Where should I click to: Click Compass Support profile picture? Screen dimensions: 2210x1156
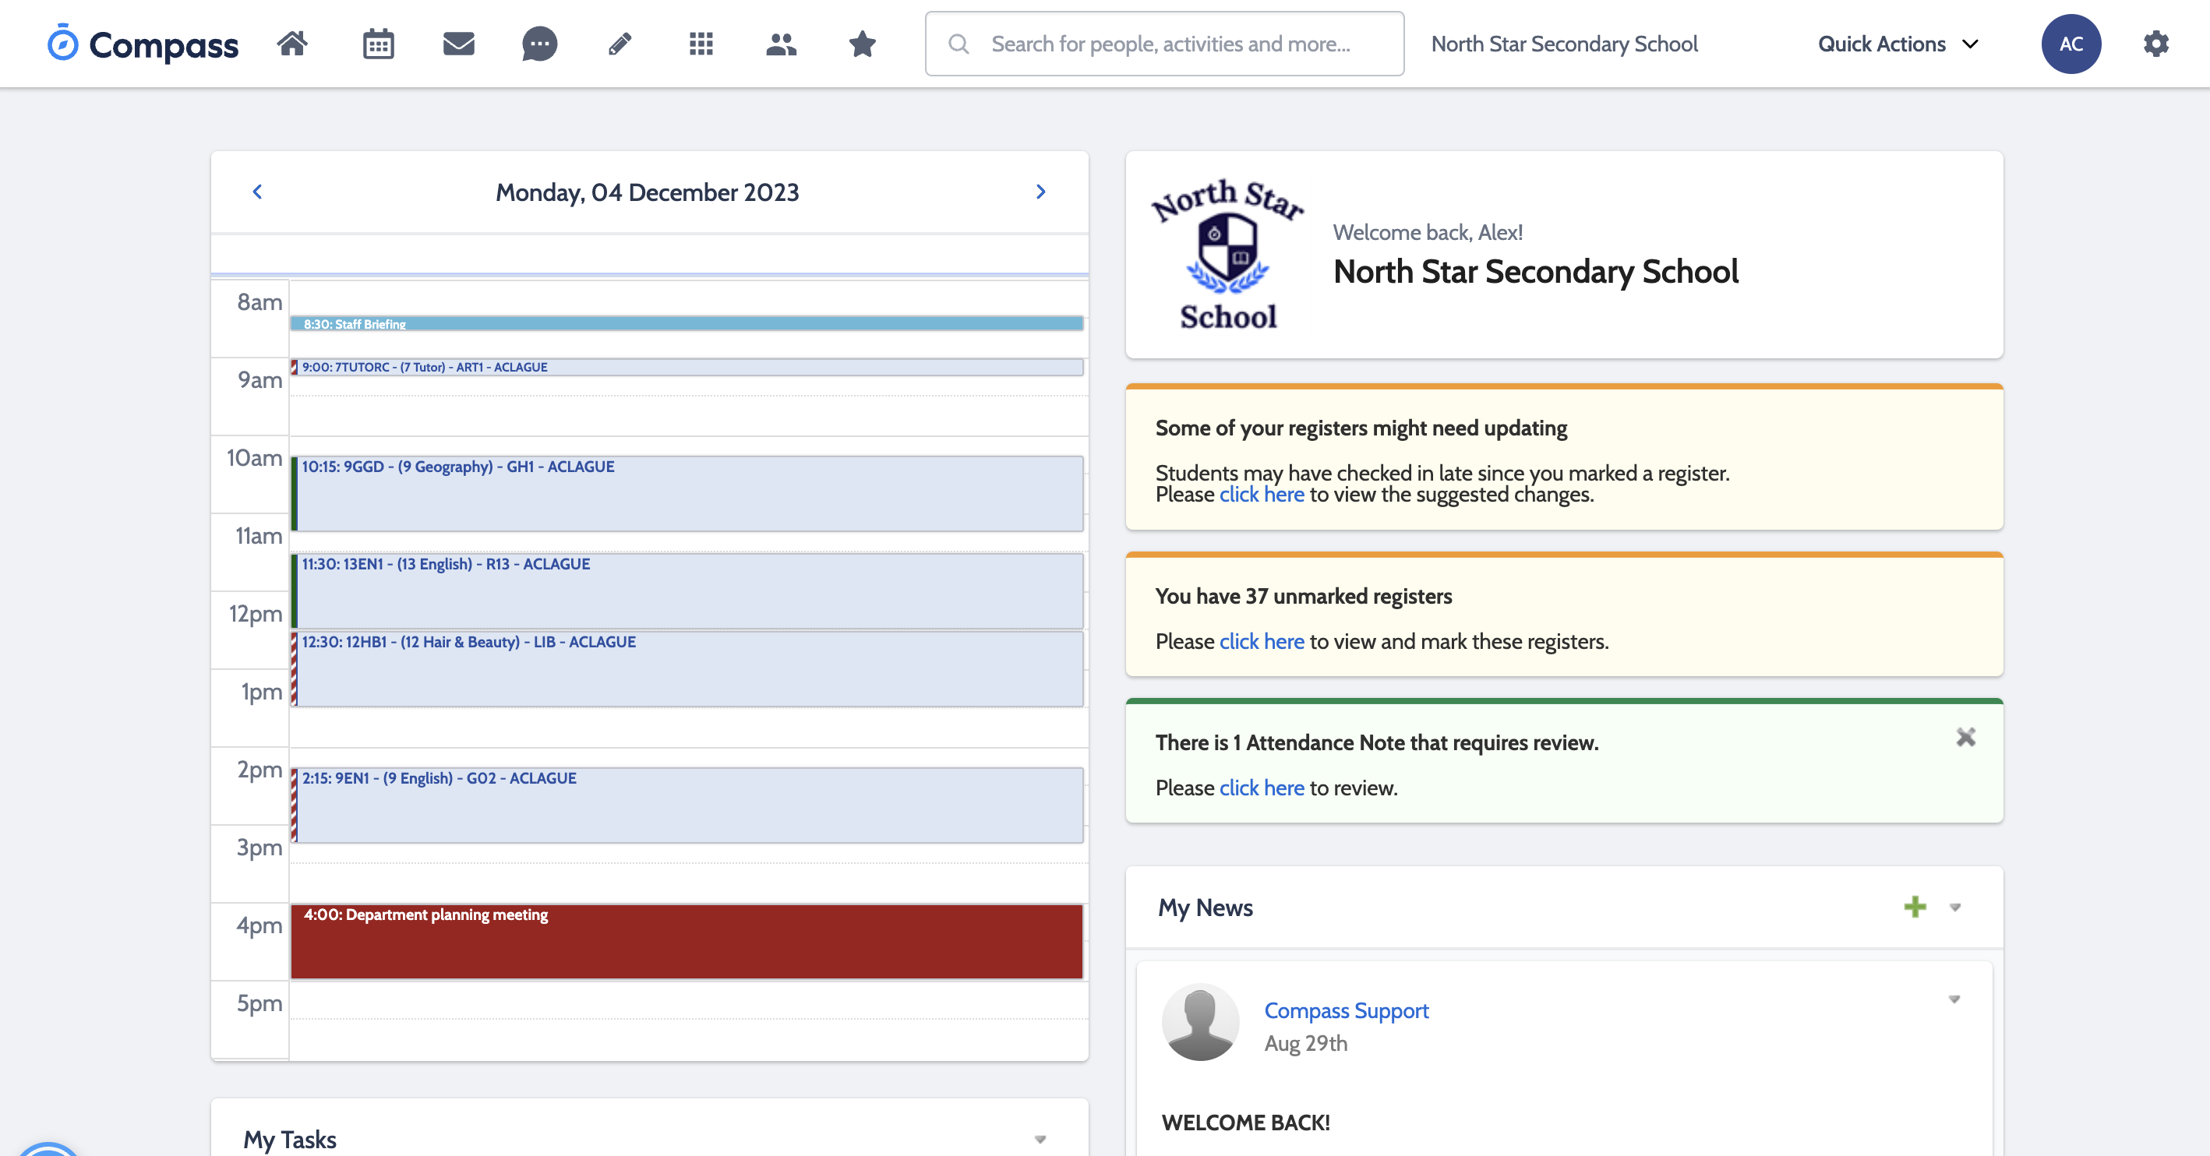(x=1200, y=1022)
